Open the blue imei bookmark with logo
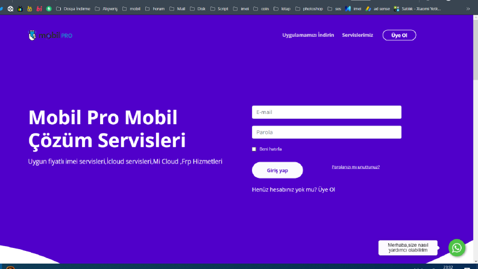This screenshot has height=269, width=478. click(x=353, y=9)
